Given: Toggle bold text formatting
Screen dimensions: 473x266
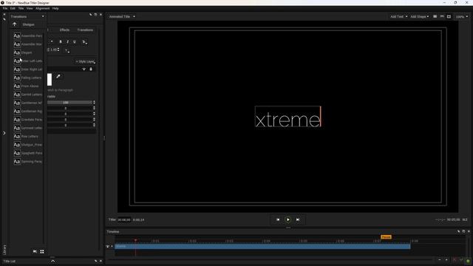Looking at the screenshot, I should coord(61,41).
